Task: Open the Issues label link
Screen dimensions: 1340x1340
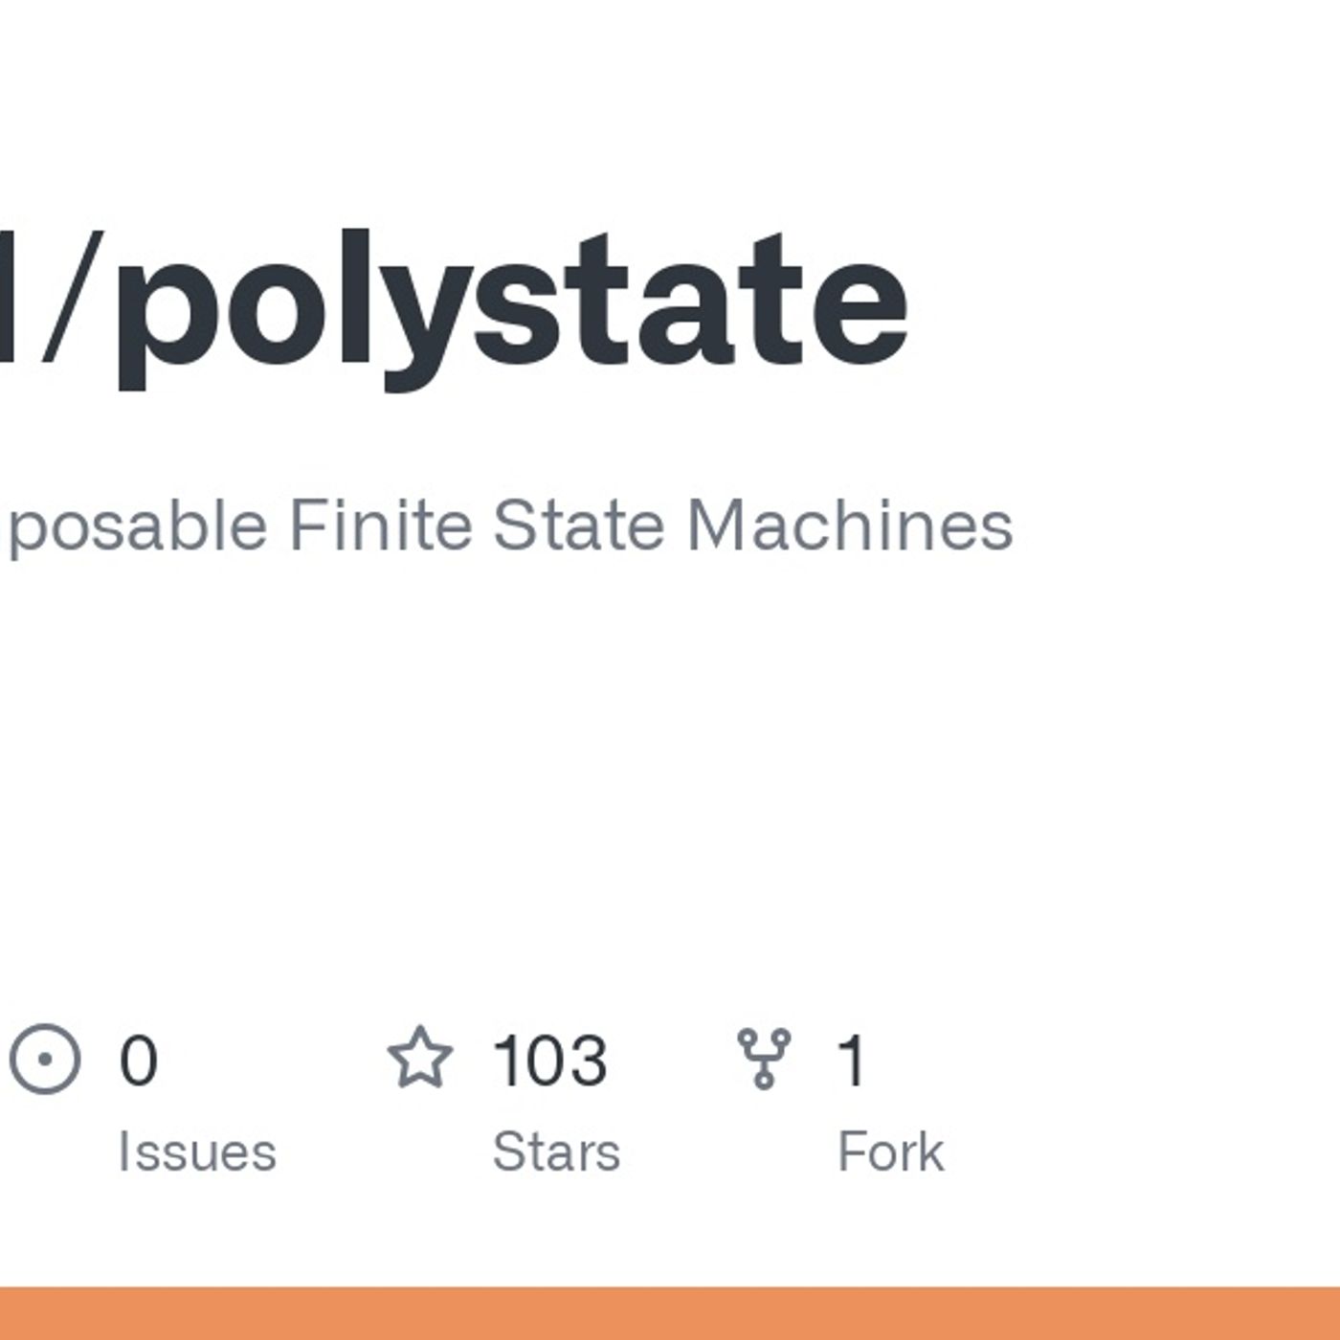Action: [x=196, y=1151]
